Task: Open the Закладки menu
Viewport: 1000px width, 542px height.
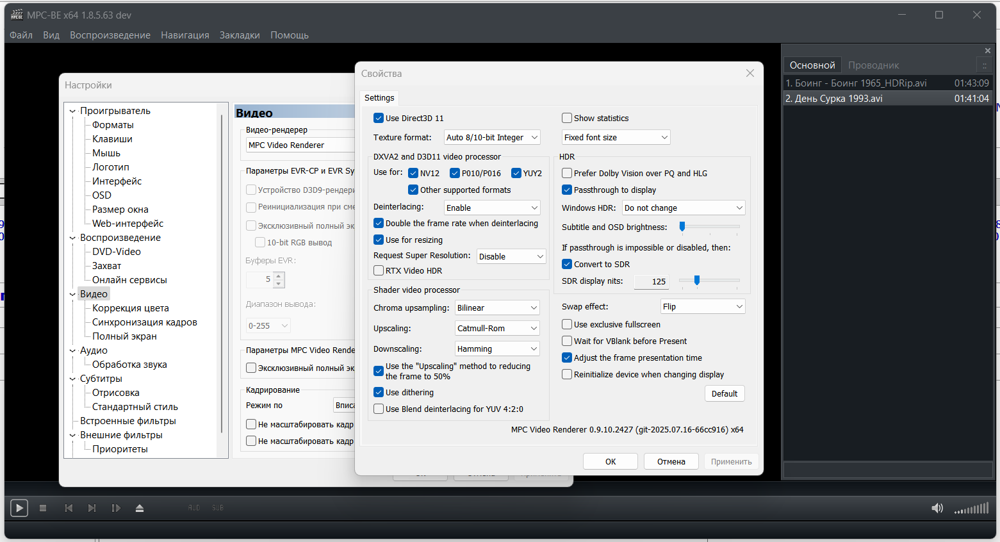Action: (x=240, y=35)
